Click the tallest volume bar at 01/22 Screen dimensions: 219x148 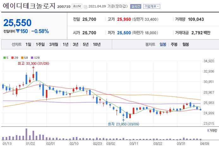[x=27, y=134]
